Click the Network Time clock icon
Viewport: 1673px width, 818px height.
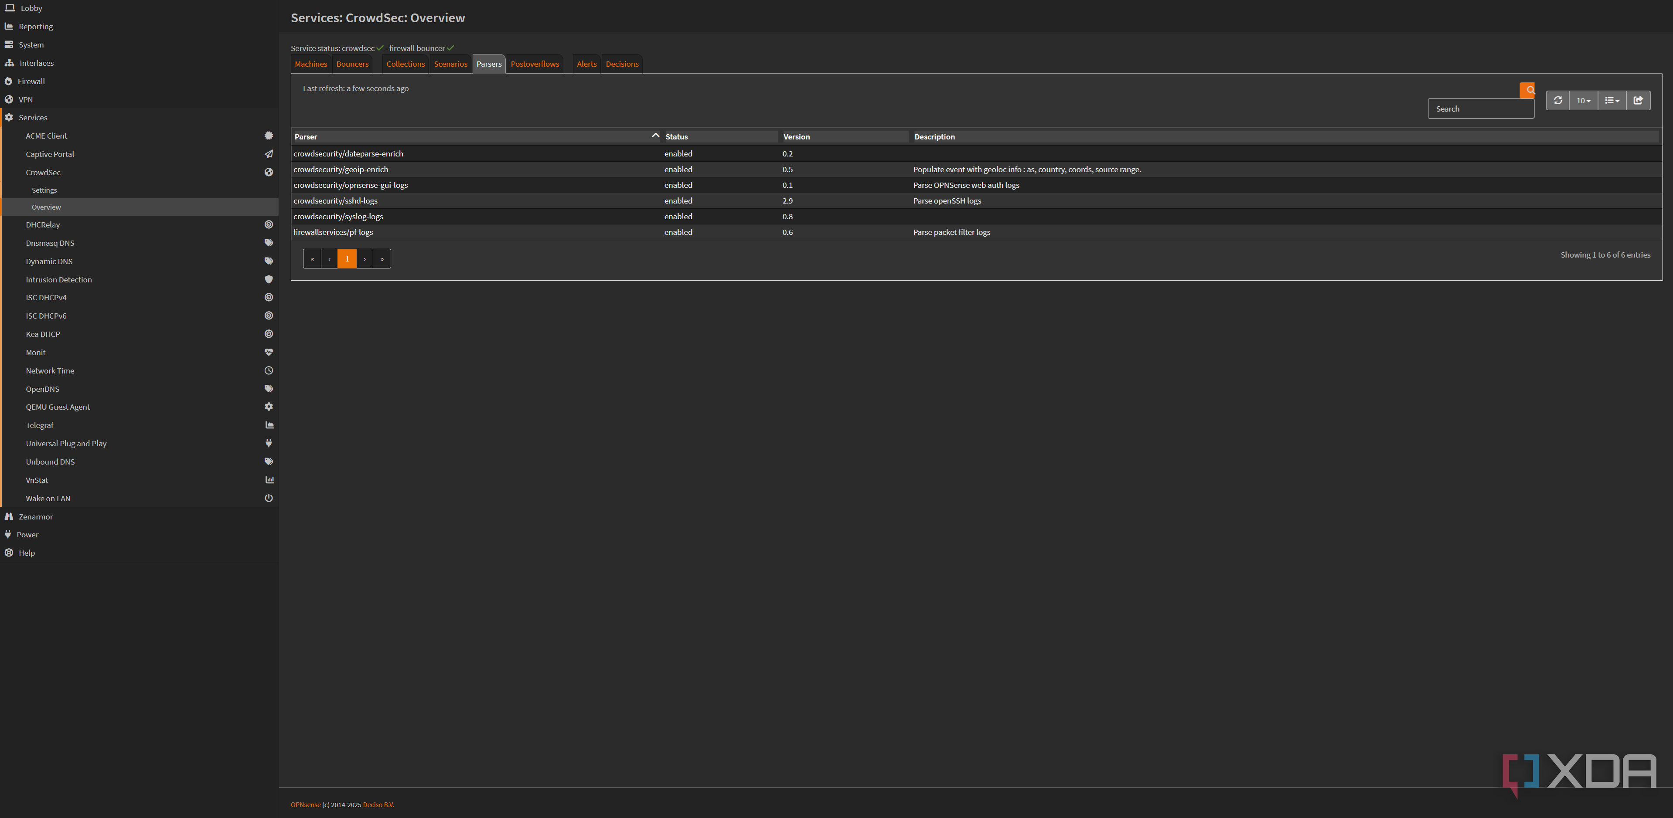pos(269,371)
